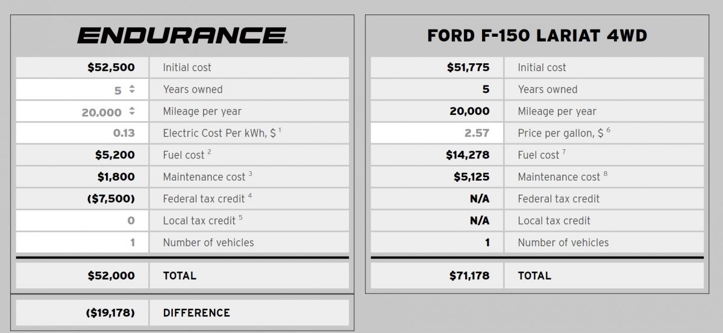
Task: Open footnote 5 beside Local tax credit
Action: (x=240, y=217)
